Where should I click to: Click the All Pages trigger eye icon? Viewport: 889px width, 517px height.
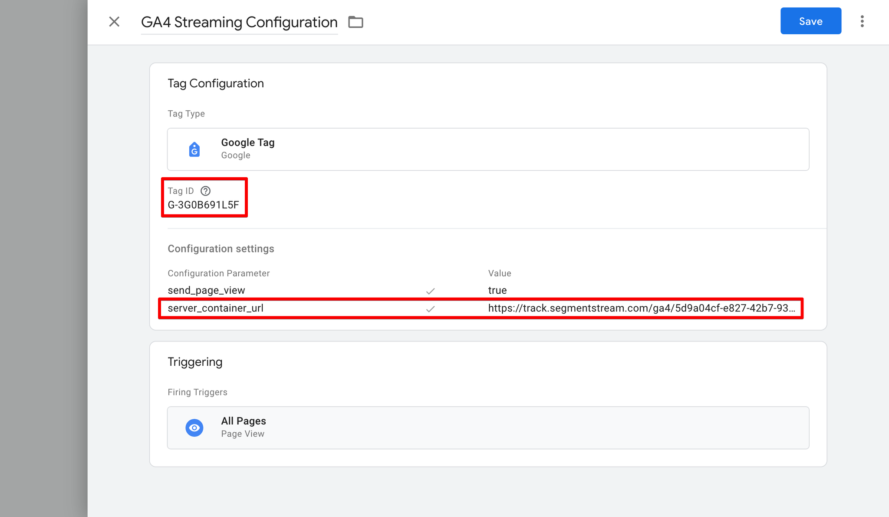pos(194,428)
